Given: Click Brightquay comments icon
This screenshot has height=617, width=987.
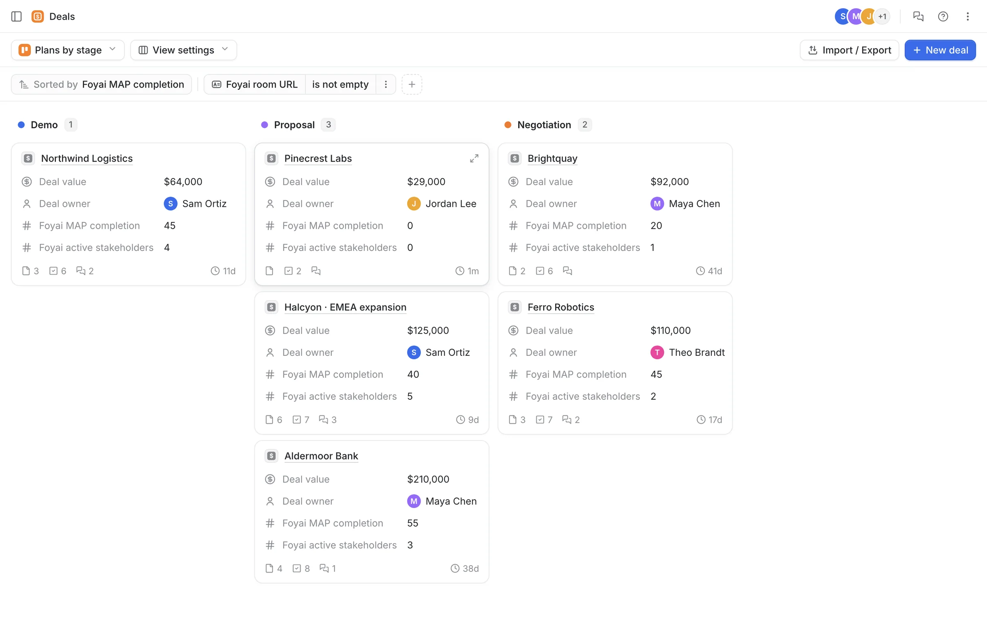Looking at the screenshot, I should coord(568,271).
